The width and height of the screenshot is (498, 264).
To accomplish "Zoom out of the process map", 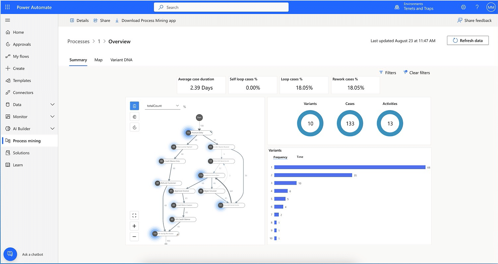I will 134,237.
